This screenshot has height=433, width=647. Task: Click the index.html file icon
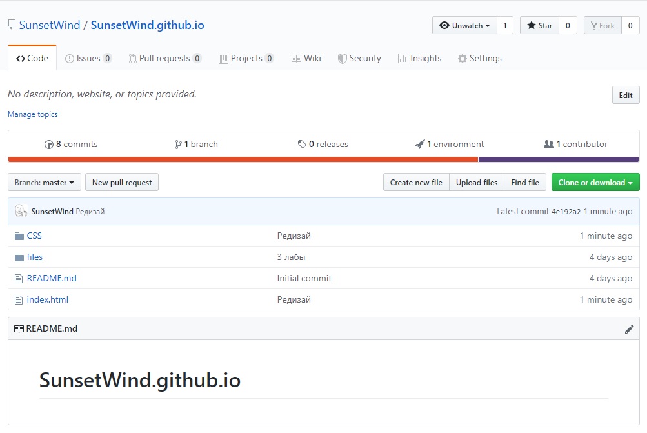coord(19,300)
